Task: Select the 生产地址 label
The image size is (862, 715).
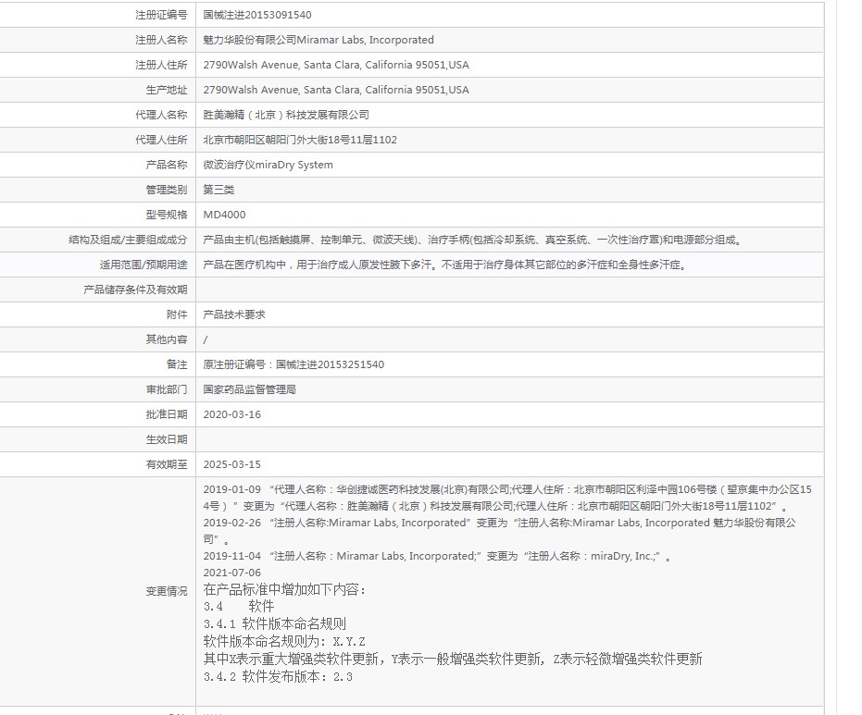Action: [167, 90]
